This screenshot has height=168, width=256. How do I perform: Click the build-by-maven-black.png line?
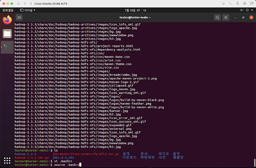coord(89,100)
